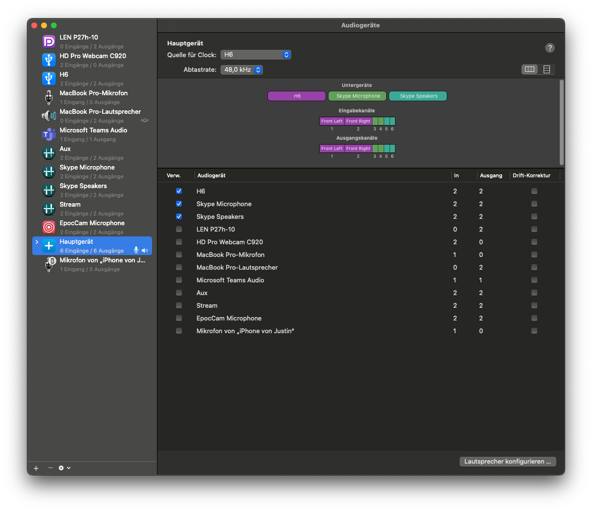Click the Audiogerät column header
The height and width of the screenshot is (511, 592).
tap(211, 175)
